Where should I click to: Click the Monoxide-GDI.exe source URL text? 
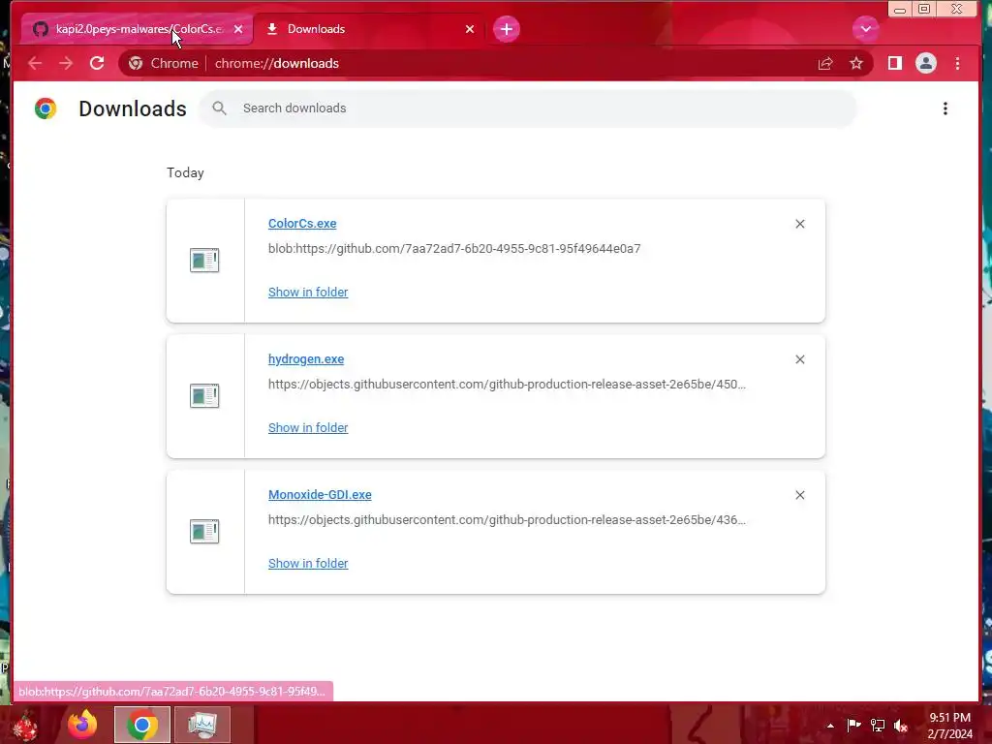[507, 519]
